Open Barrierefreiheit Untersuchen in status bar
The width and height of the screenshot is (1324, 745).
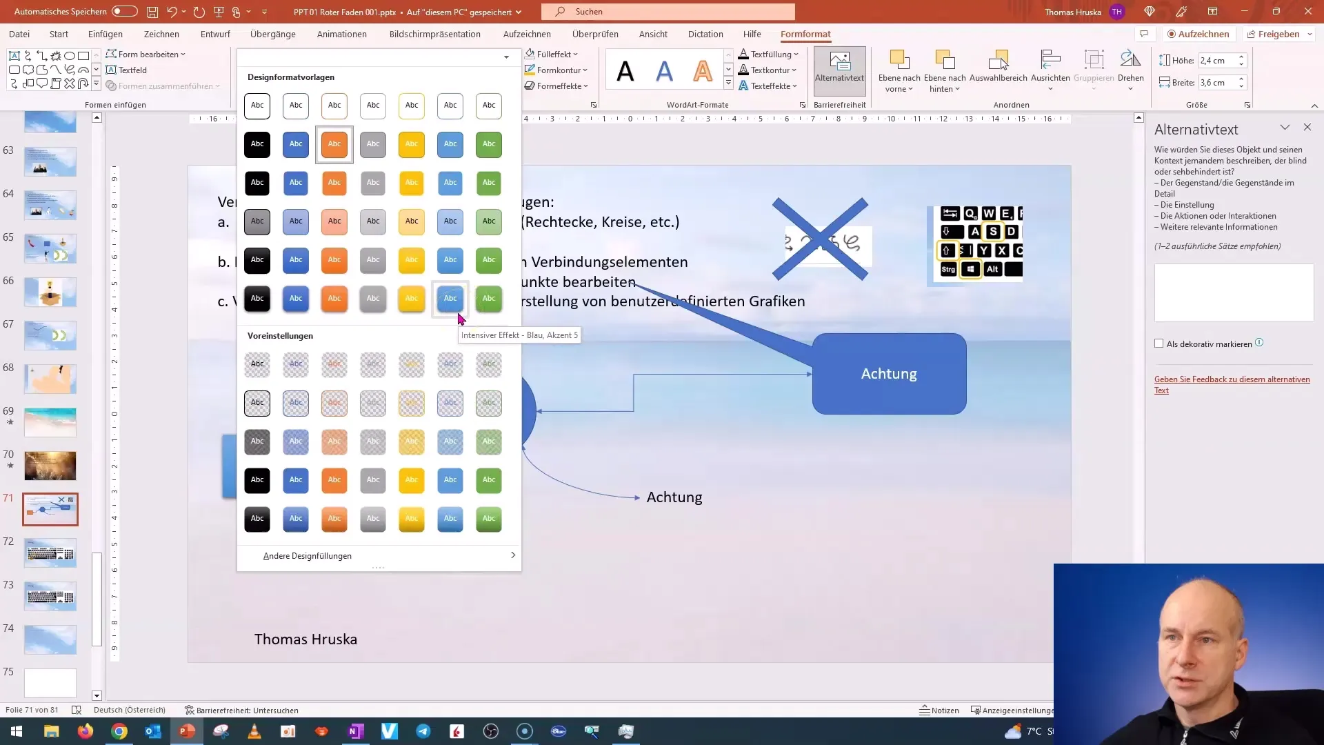[x=241, y=711]
